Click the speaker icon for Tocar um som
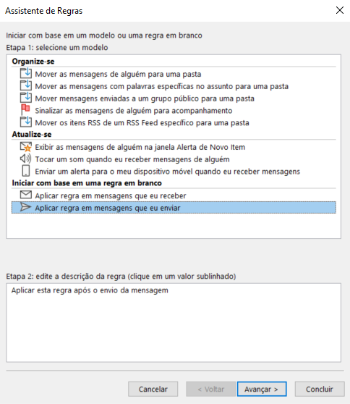 (x=26, y=159)
